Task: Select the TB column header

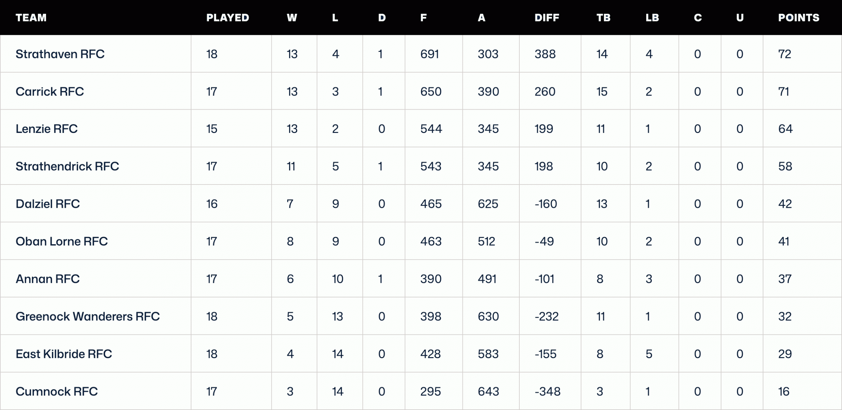Action: coord(604,18)
